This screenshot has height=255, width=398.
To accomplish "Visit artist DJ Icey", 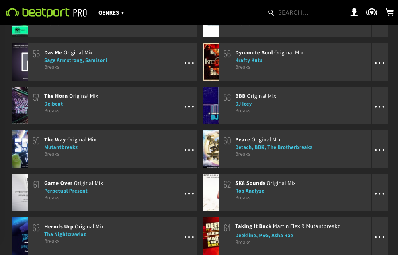I will (243, 104).
